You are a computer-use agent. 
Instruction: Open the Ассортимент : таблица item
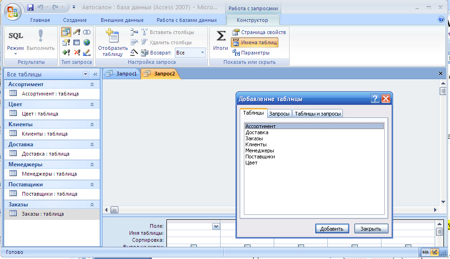[52, 94]
